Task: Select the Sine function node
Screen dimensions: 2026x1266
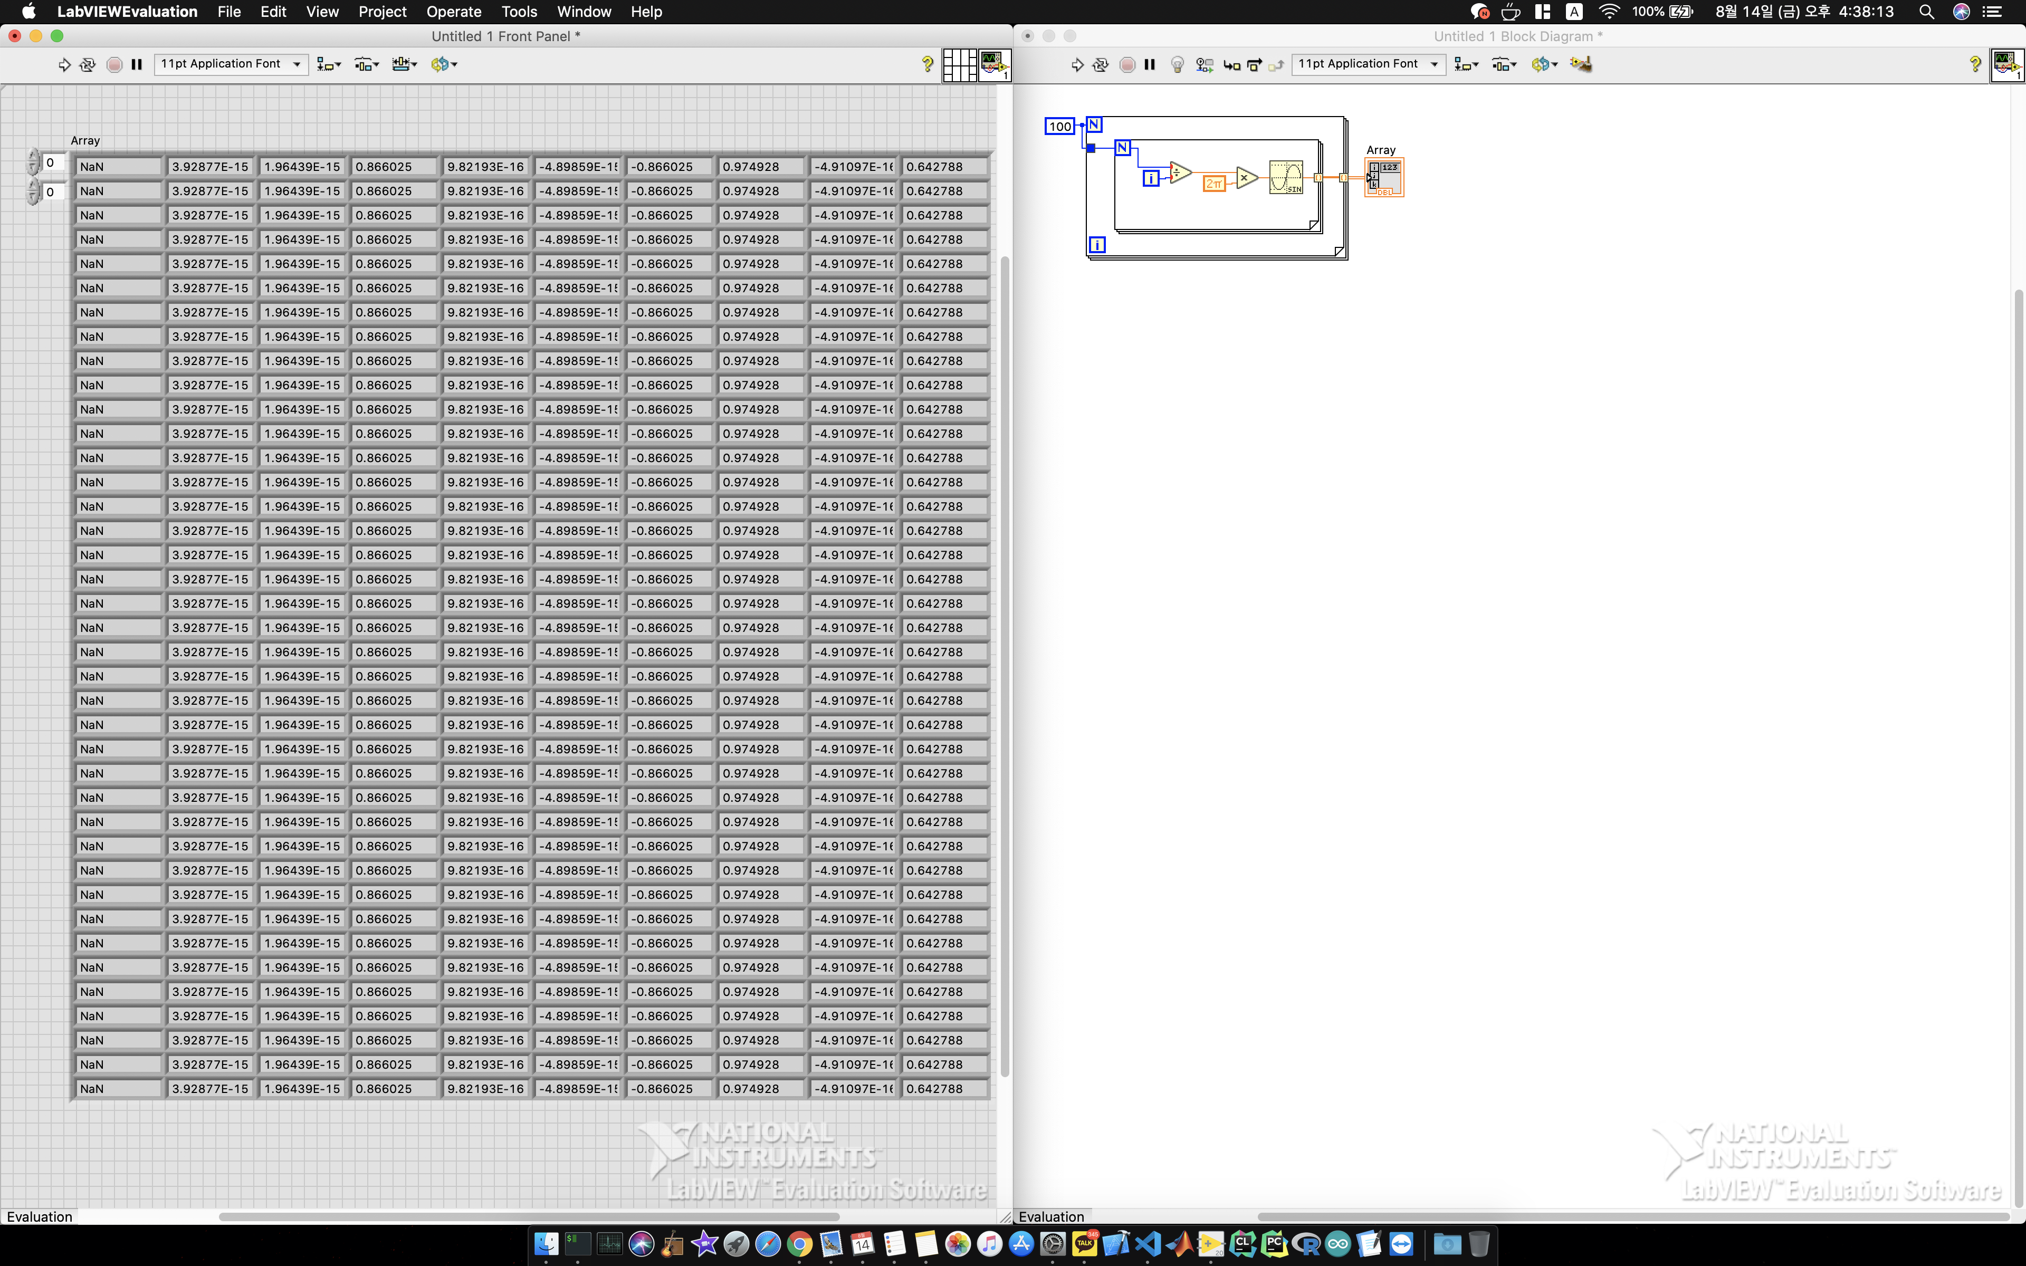Action: (1286, 178)
